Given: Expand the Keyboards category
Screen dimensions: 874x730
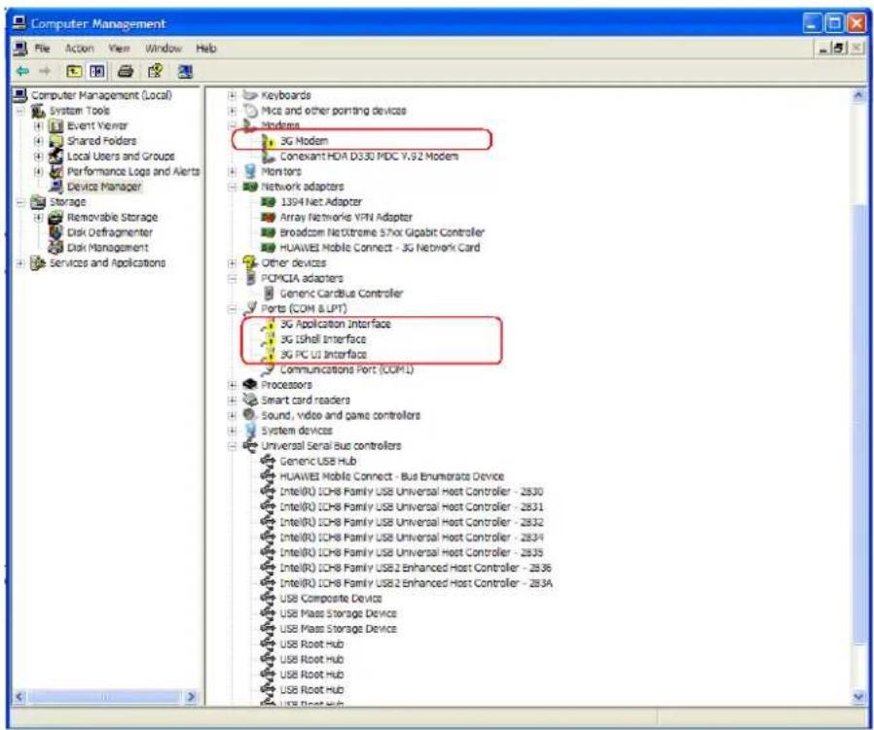Looking at the screenshot, I should click(x=233, y=96).
